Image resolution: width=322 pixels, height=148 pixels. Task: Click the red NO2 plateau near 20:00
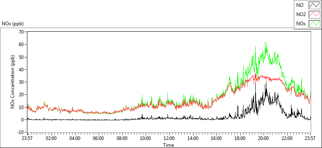click(264, 77)
